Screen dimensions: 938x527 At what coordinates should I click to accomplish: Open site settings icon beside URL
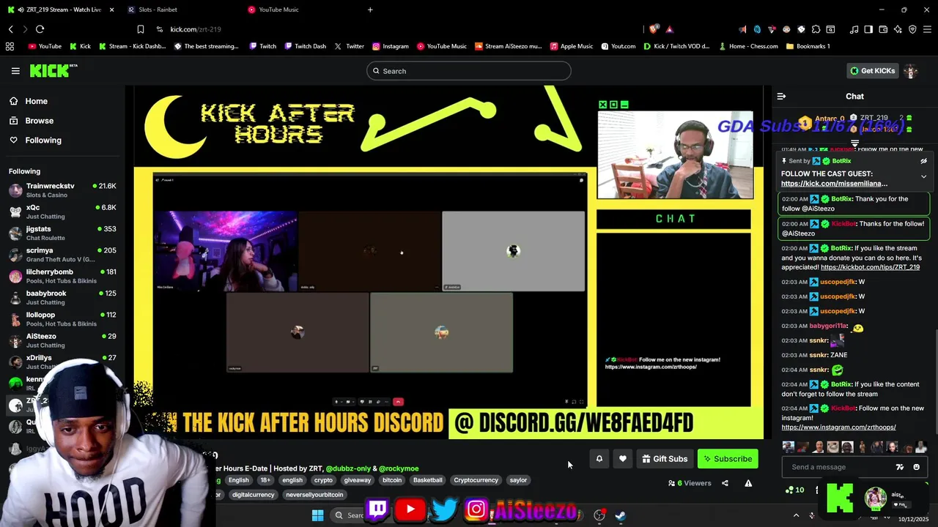pyautogui.click(x=159, y=29)
